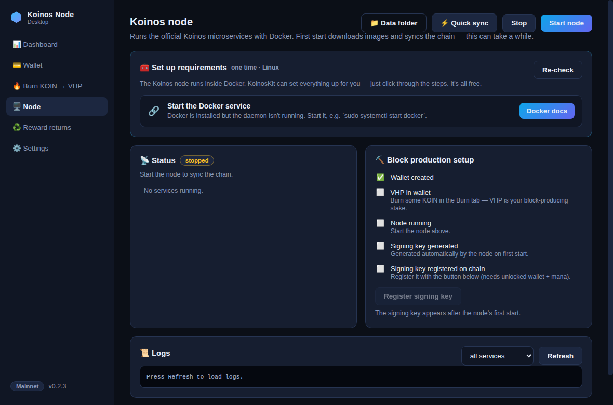Click the pickaxe icon beside Block production setup
Image resolution: width=613 pixels, height=405 pixels.
click(x=380, y=160)
